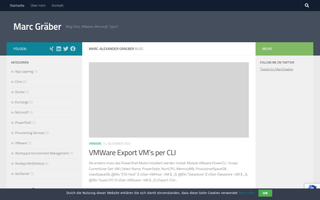Click the folder icon beside Exchange

12,102
